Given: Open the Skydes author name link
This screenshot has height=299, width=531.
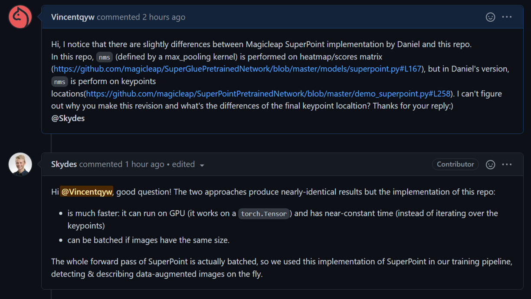Looking at the screenshot, I should coord(64,164).
